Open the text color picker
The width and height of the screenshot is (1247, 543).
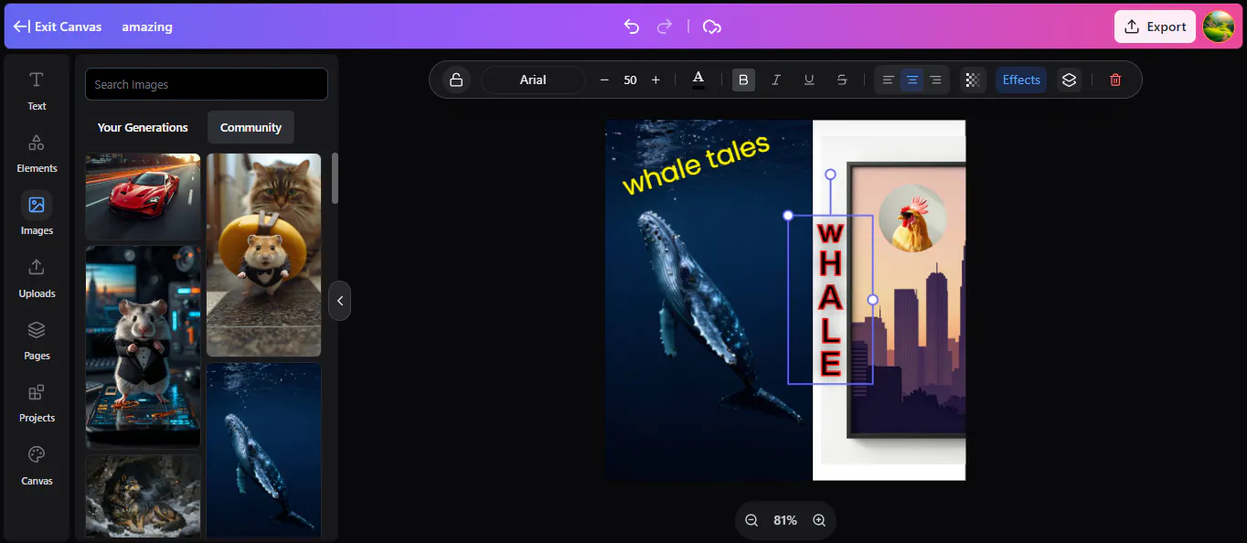point(698,80)
